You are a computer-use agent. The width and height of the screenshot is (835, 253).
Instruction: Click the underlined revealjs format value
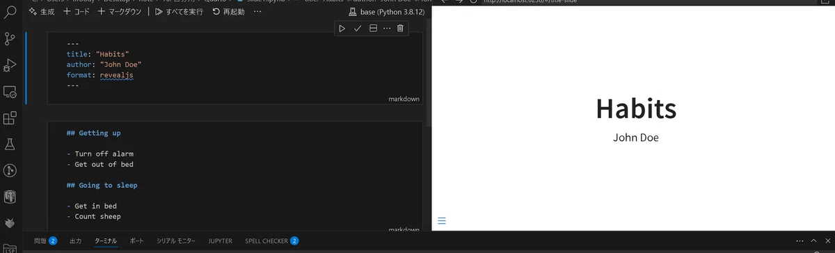pyautogui.click(x=116, y=75)
